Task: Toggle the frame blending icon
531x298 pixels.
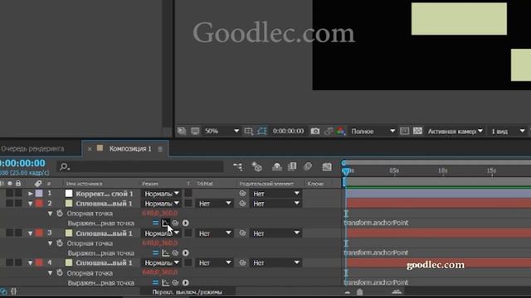Action: click(x=292, y=166)
